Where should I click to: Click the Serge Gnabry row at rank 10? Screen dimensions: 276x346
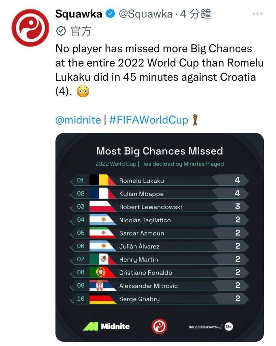tap(159, 299)
